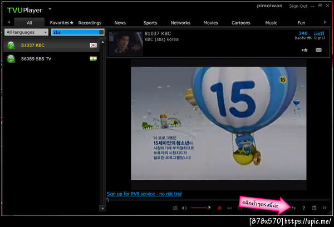Open Sign up for PVR service link
The height and width of the screenshot is (227, 334).
144,194
